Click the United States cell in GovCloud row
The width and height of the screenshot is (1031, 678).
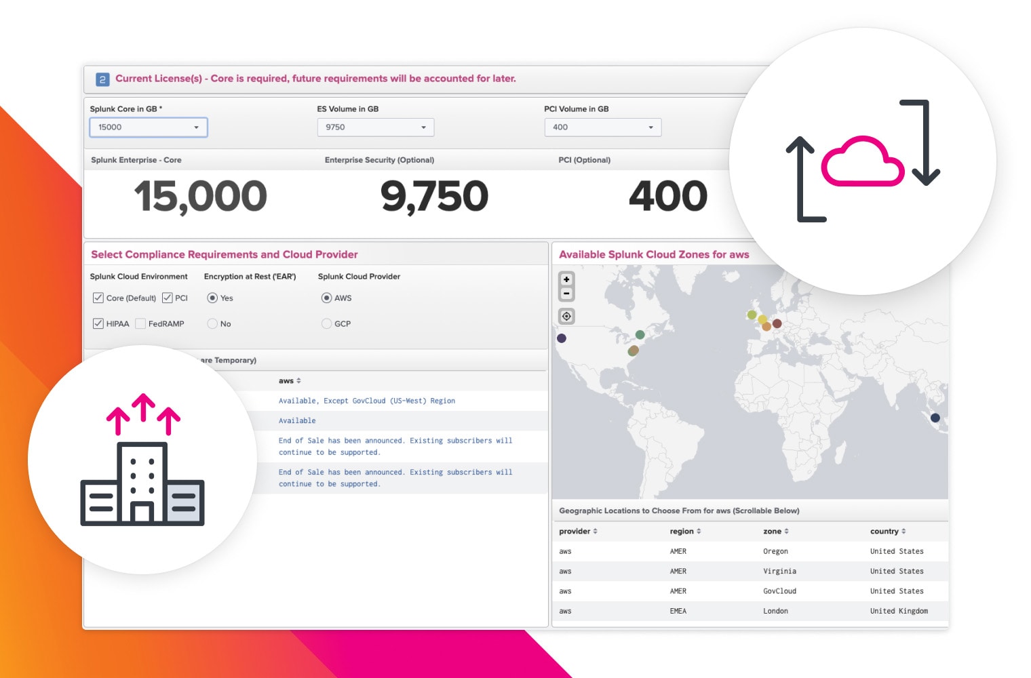[897, 591]
